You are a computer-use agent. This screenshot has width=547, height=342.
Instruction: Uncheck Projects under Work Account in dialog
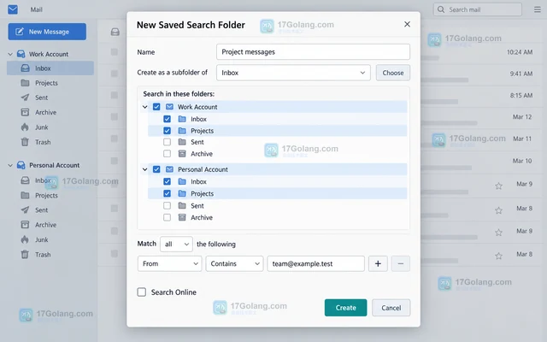(x=168, y=131)
